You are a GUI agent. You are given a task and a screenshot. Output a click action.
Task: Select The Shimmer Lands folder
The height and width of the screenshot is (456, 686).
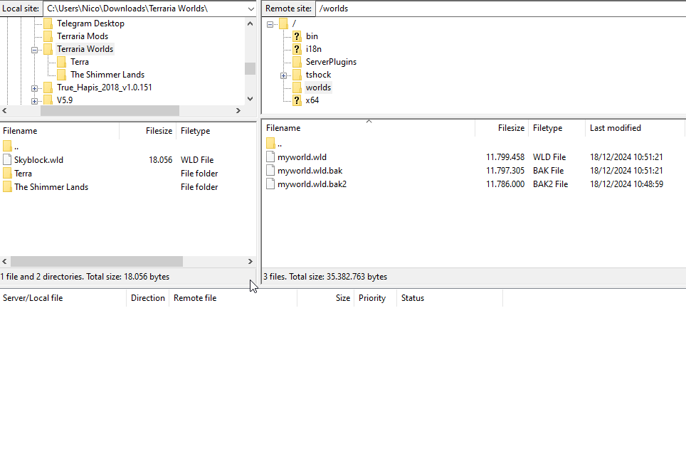pos(52,186)
